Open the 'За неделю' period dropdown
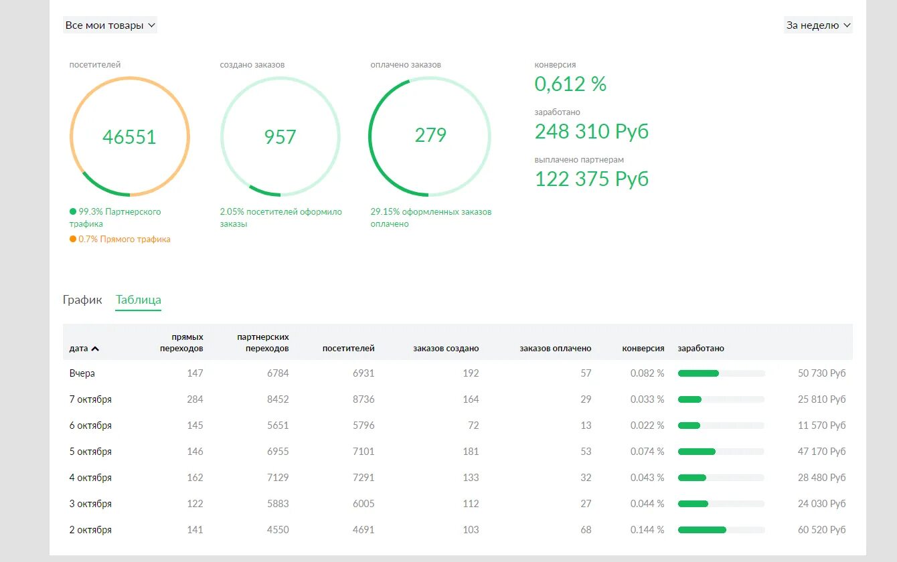Screen dimensions: 897x562 [x=818, y=25]
